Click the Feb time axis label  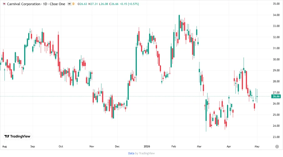(174, 147)
